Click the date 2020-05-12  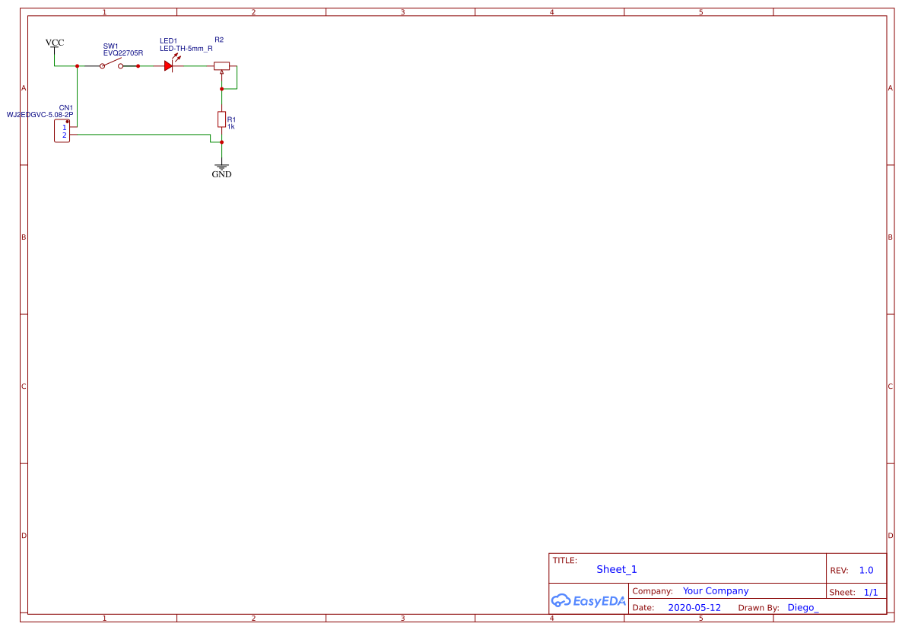click(694, 608)
